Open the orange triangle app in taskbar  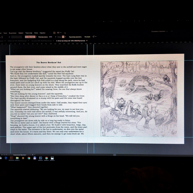click(23, 158)
